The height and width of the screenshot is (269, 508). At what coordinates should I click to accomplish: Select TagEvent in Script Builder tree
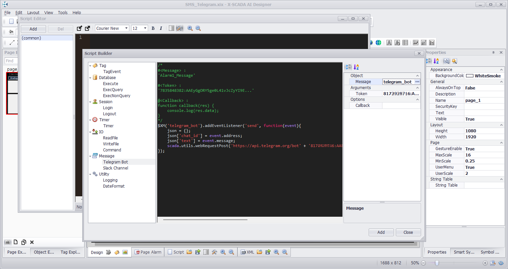[112, 72]
